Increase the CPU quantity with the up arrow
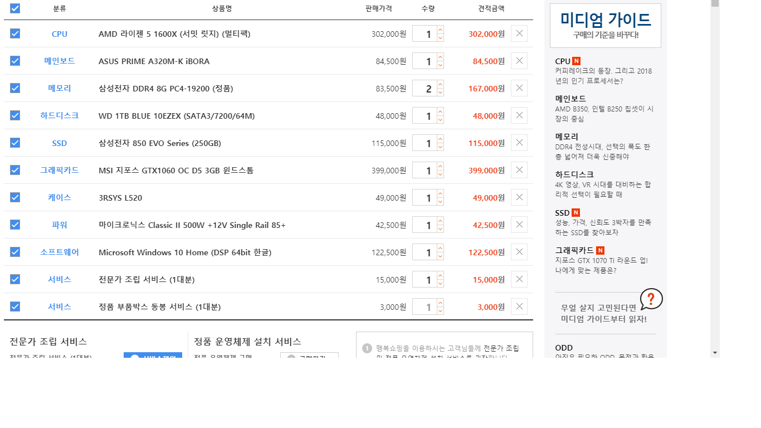761x428 pixels. pos(440,30)
